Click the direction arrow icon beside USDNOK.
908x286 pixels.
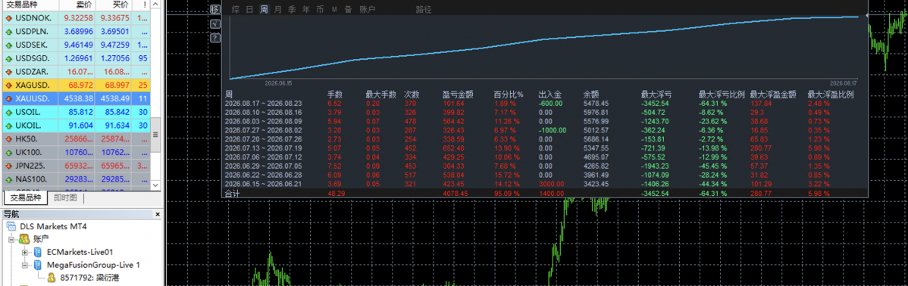click(9, 18)
